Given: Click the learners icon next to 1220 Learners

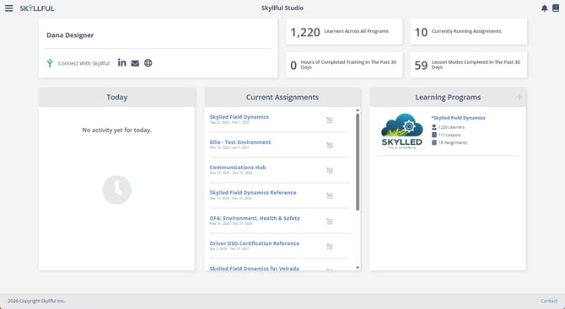Looking at the screenshot, I should [x=433, y=127].
